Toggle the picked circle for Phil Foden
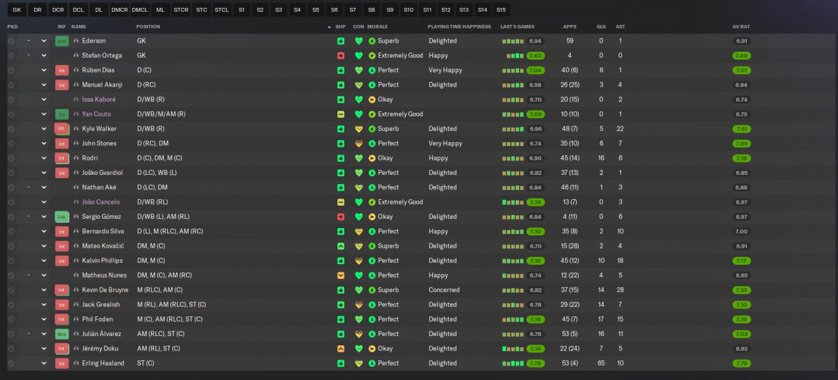This screenshot has height=380, width=838. [x=11, y=319]
